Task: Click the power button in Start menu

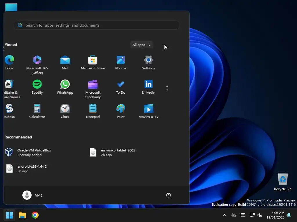Action: (x=169, y=195)
